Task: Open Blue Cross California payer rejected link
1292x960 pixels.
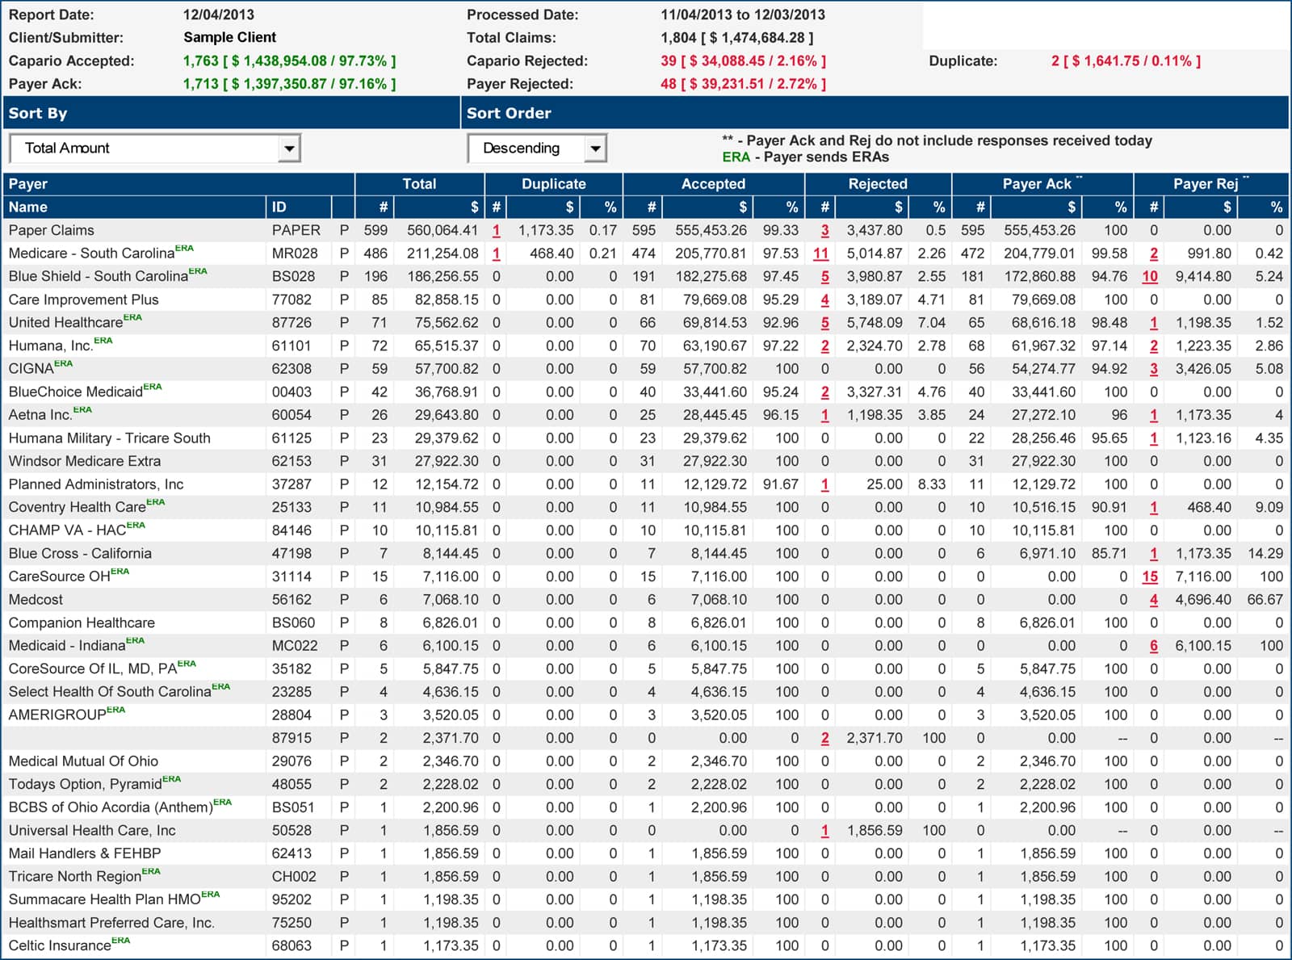Action: [x=1153, y=554]
